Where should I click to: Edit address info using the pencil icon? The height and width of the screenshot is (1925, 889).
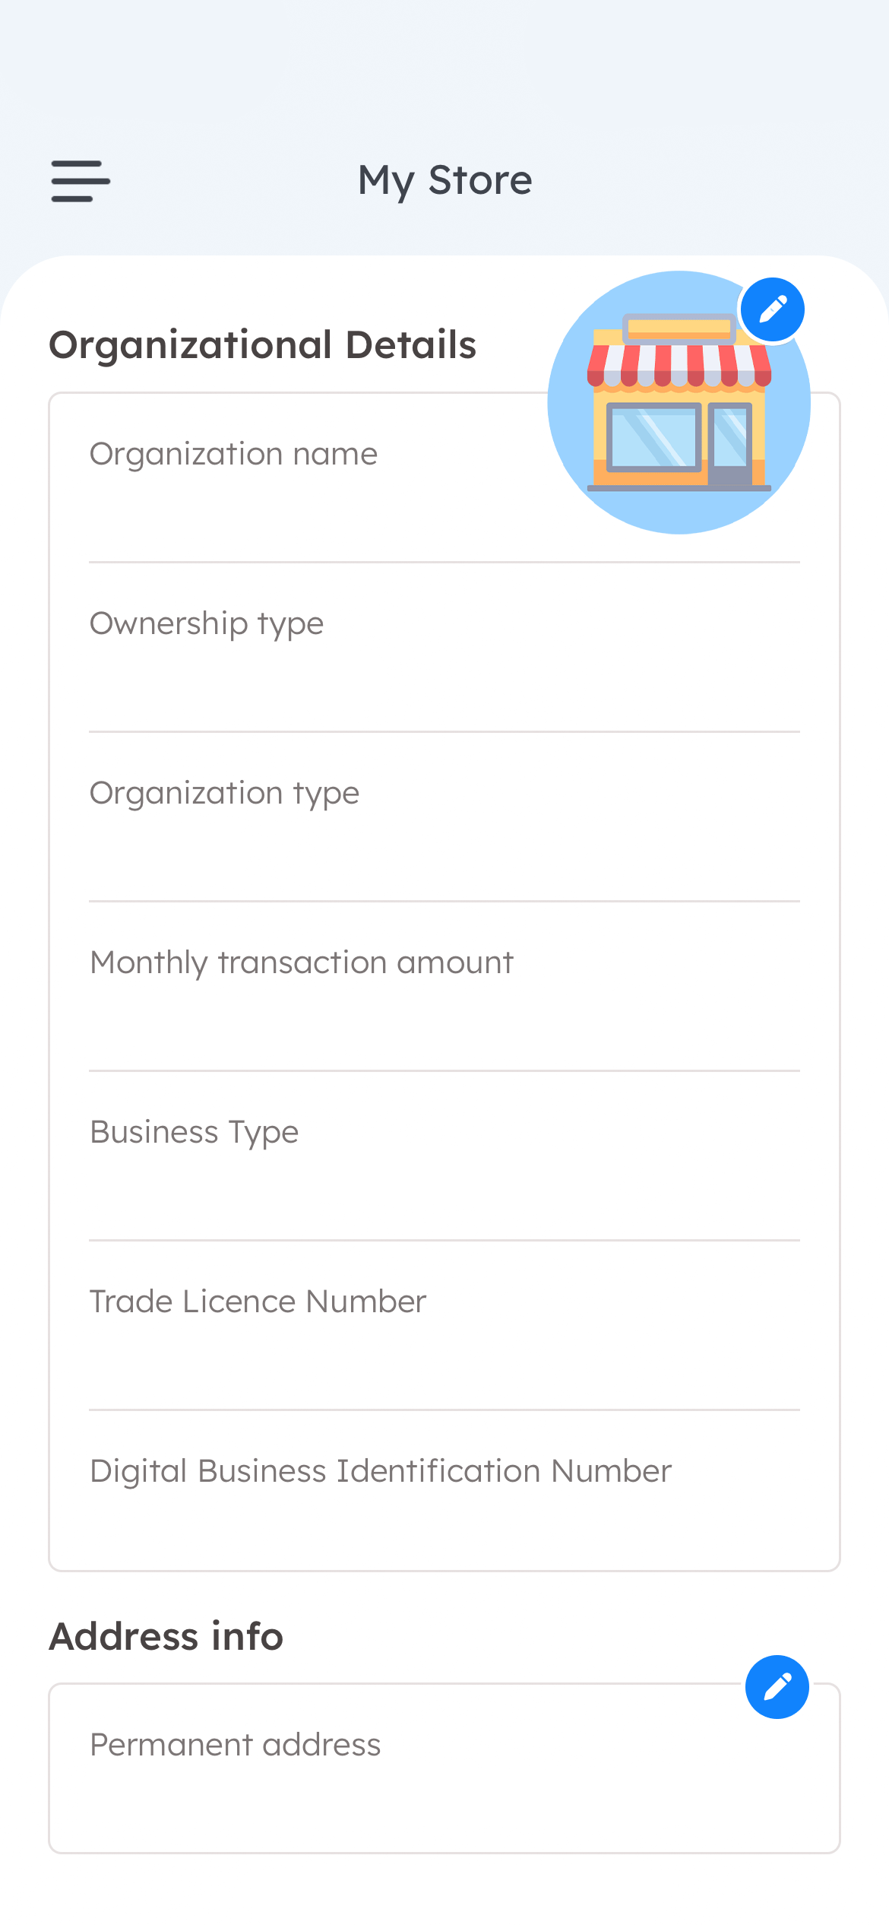[777, 1687]
